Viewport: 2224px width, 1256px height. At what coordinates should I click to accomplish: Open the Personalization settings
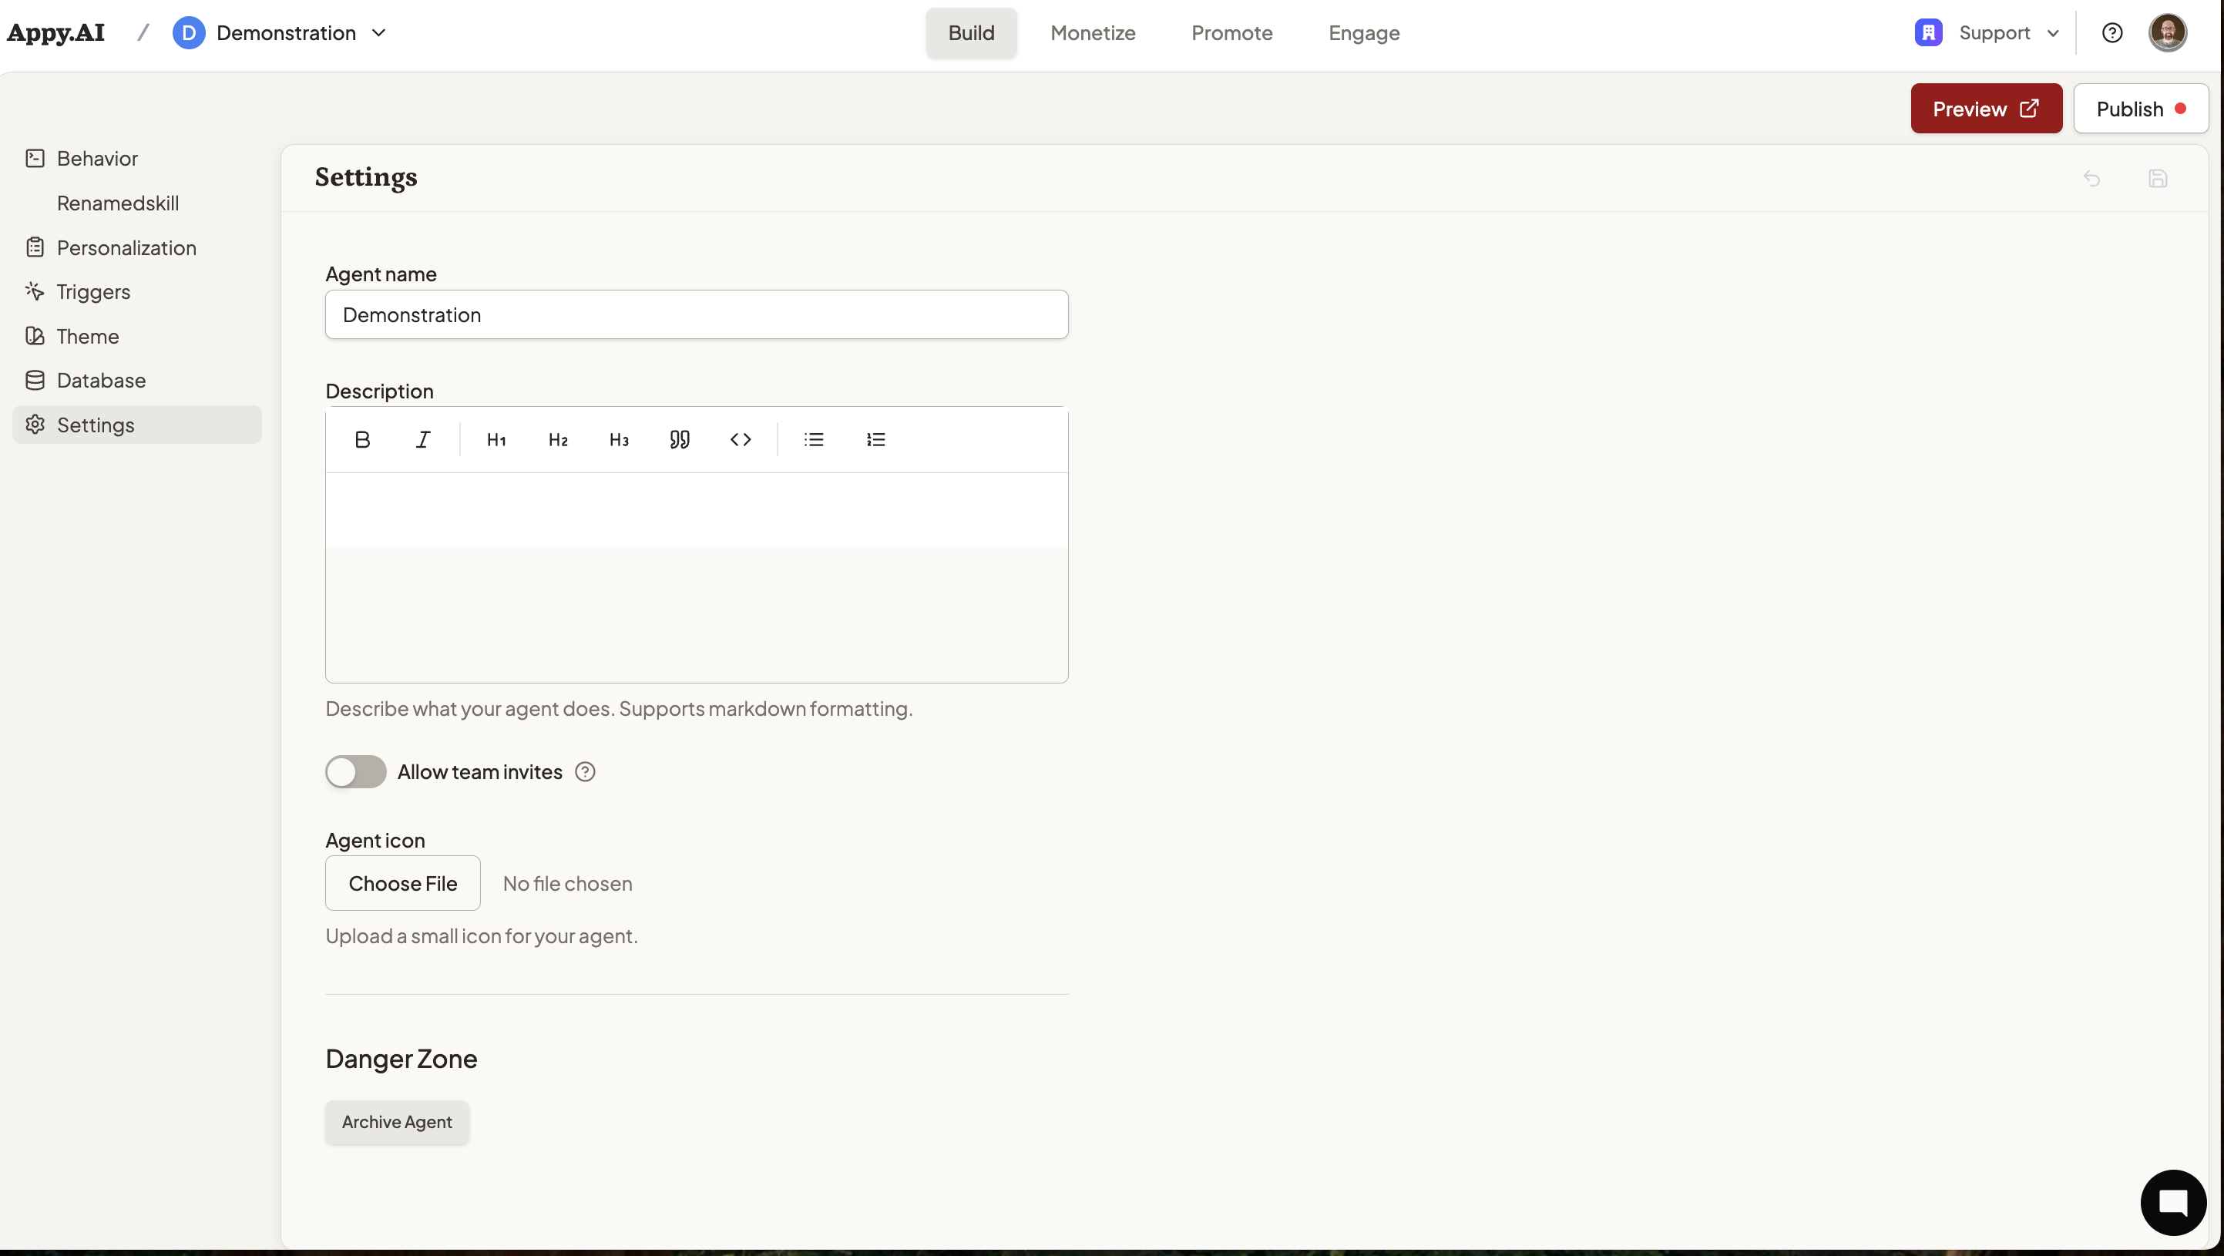(126, 248)
